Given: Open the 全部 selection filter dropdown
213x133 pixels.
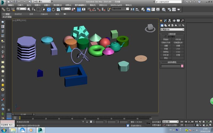Looking at the screenshot, I should point(21,9).
